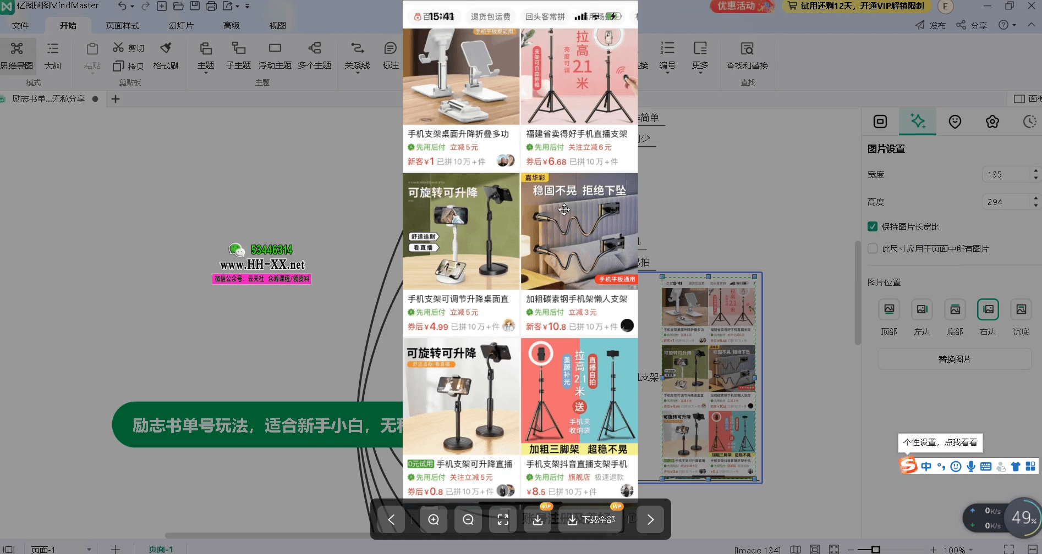The height and width of the screenshot is (554, 1042).
Task: Switch to the 页面样式 tab
Action: 123,25
